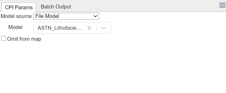Expand the Model chevron arrow
Screen dimensions: 226x93
click(x=103, y=28)
